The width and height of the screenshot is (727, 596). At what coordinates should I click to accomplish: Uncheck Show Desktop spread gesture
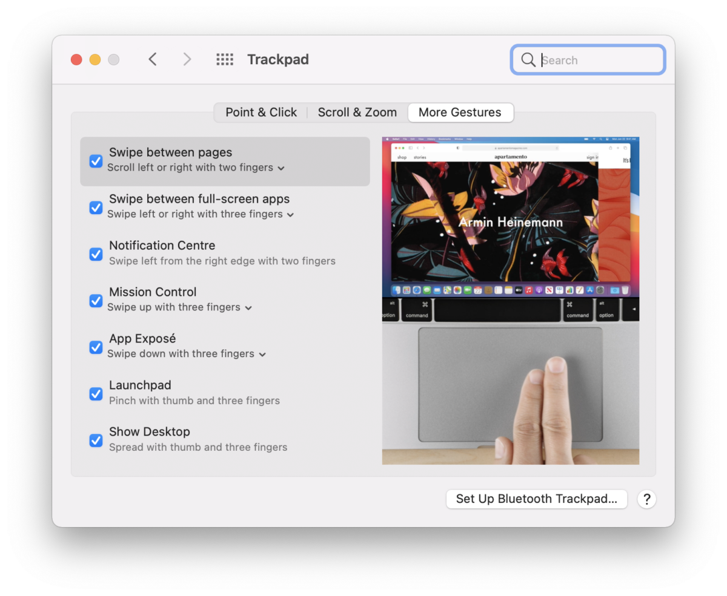click(x=96, y=440)
